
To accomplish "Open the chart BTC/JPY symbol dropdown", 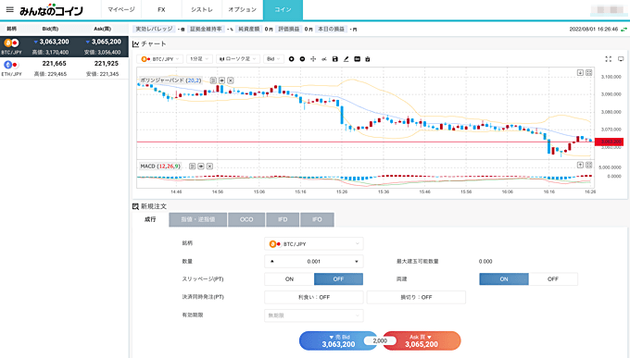I will click(x=160, y=59).
